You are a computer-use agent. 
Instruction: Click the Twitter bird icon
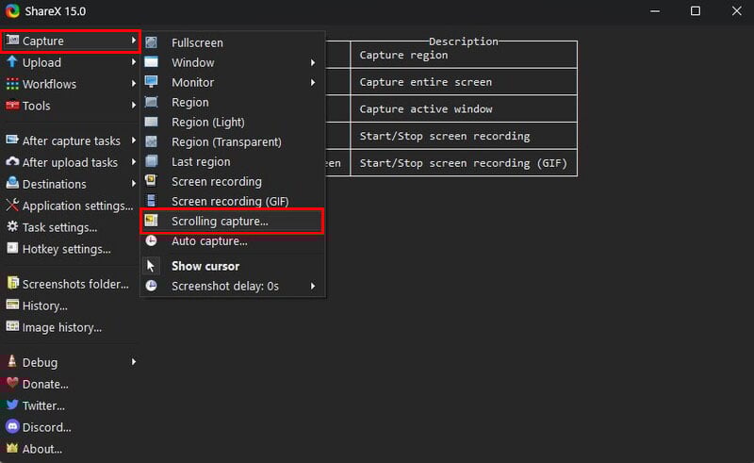click(12, 405)
